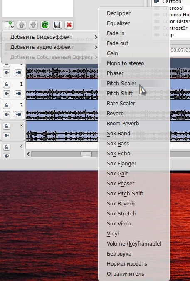Move selected effect up with arrow icon
The width and height of the screenshot is (190, 281).
point(22,25)
